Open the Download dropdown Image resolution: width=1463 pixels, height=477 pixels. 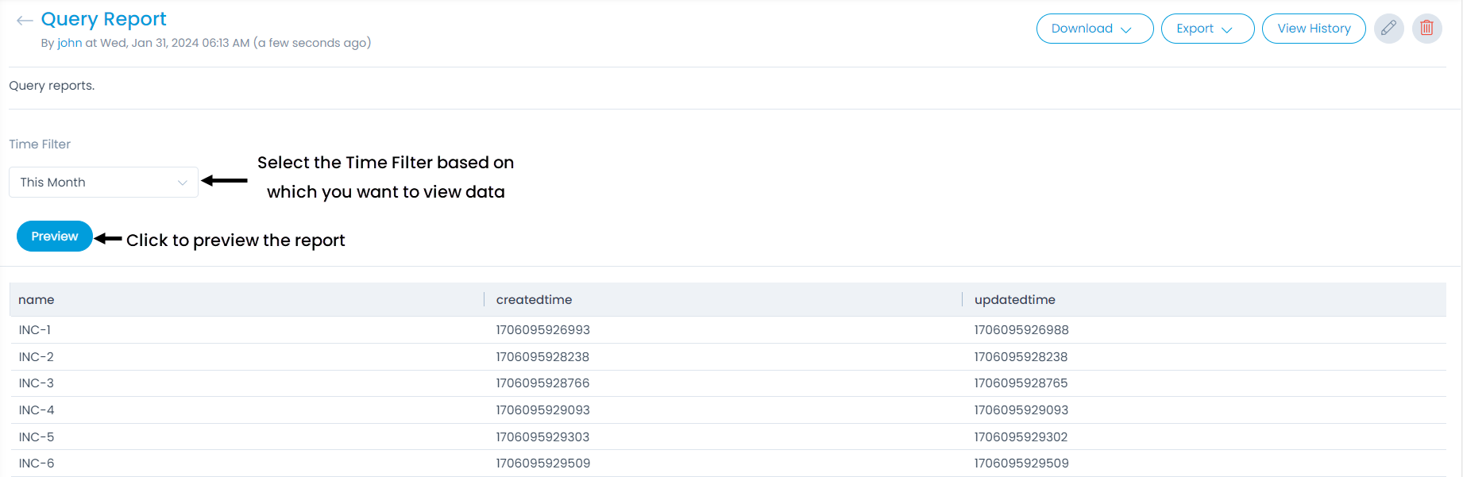tap(1094, 29)
